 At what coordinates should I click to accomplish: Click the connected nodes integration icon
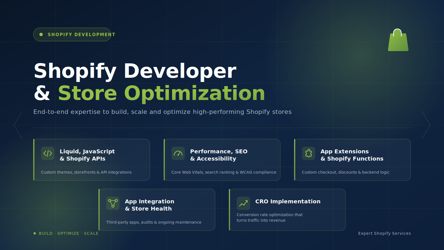(x=113, y=203)
